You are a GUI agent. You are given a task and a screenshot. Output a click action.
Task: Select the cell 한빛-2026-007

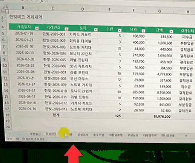(x=55, y=72)
